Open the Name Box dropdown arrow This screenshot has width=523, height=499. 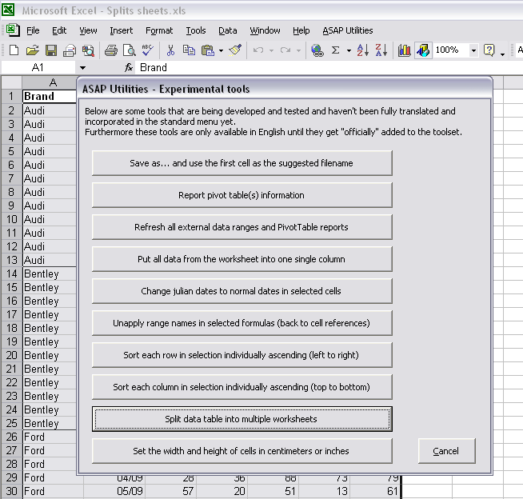pyautogui.click(x=82, y=68)
